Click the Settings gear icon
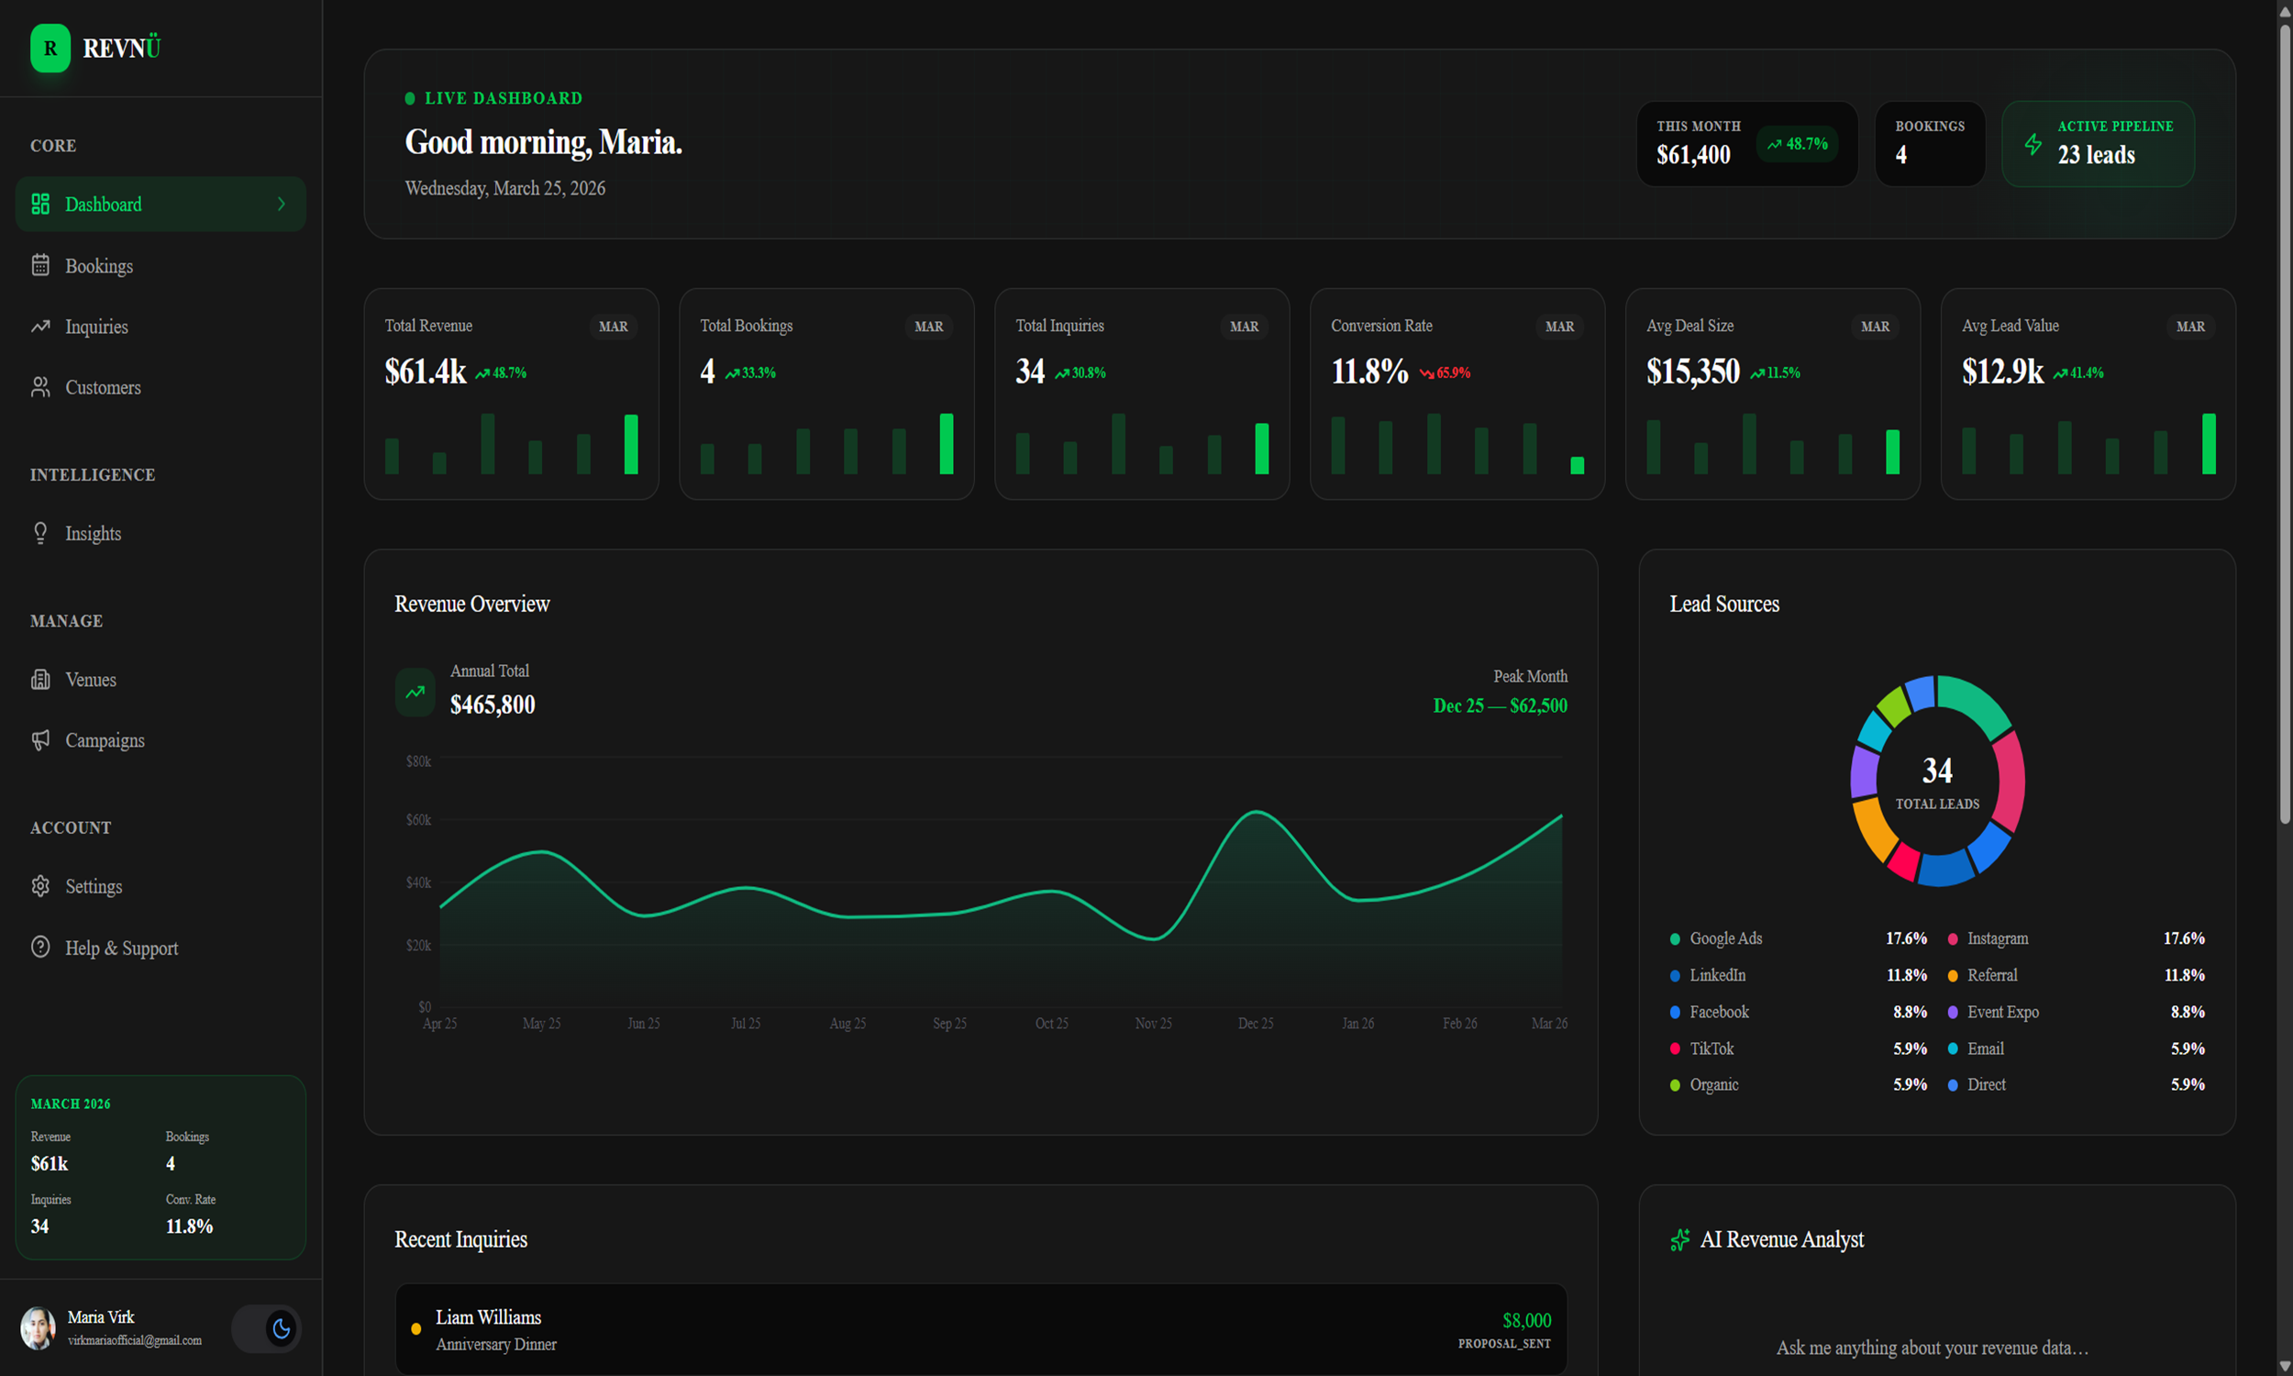Image resolution: width=2293 pixels, height=1376 pixels. (39, 886)
